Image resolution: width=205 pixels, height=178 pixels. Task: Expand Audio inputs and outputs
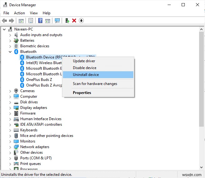point(10,35)
